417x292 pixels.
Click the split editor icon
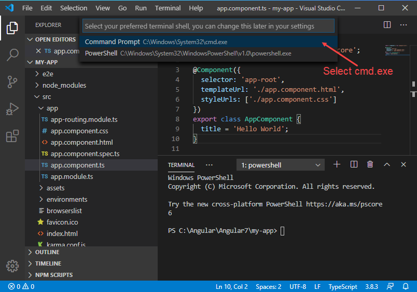387,25
